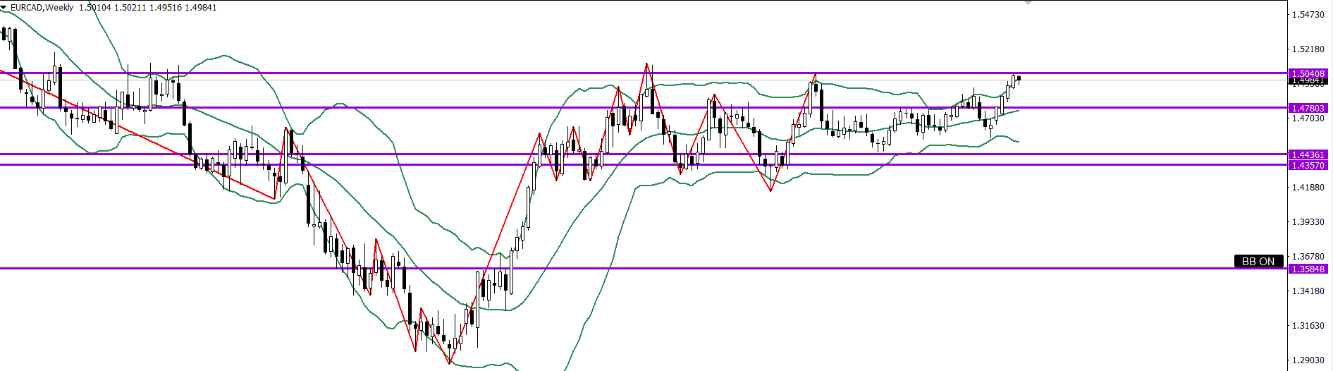
Task: Select the 1.44361 purple price label
Action: (1308, 154)
